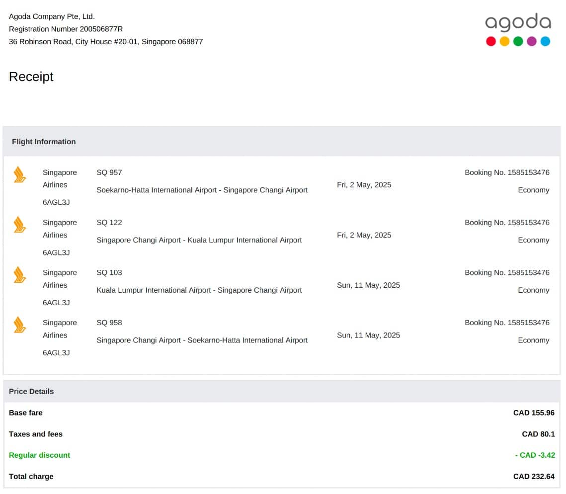Click the Singapore Airlines icon for SQ 122
566x494 pixels.
click(x=19, y=225)
